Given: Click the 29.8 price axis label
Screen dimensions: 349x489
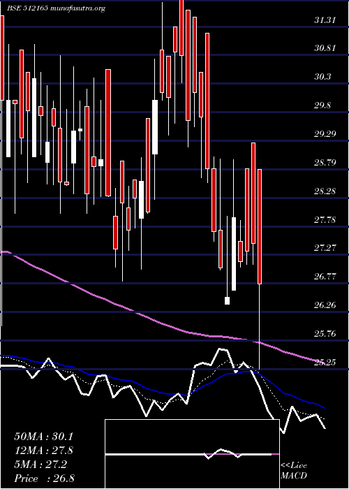Looking at the screenshot, I should (322, 105).
